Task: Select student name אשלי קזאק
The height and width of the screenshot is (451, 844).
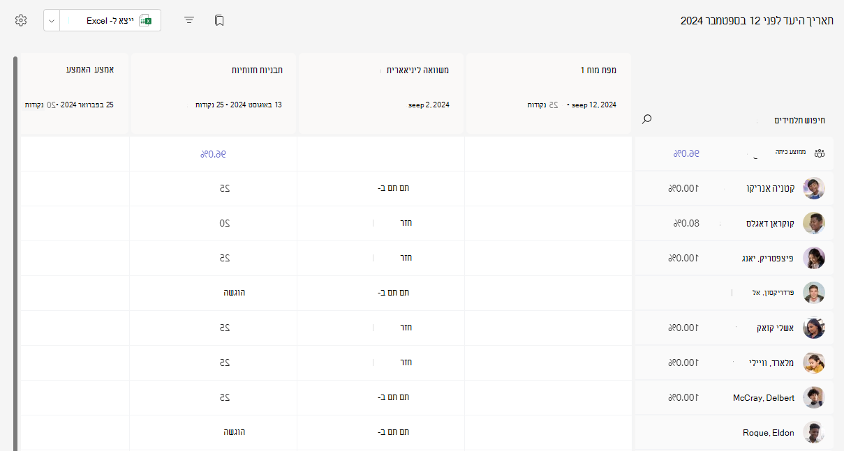Action: click(776, 328)
